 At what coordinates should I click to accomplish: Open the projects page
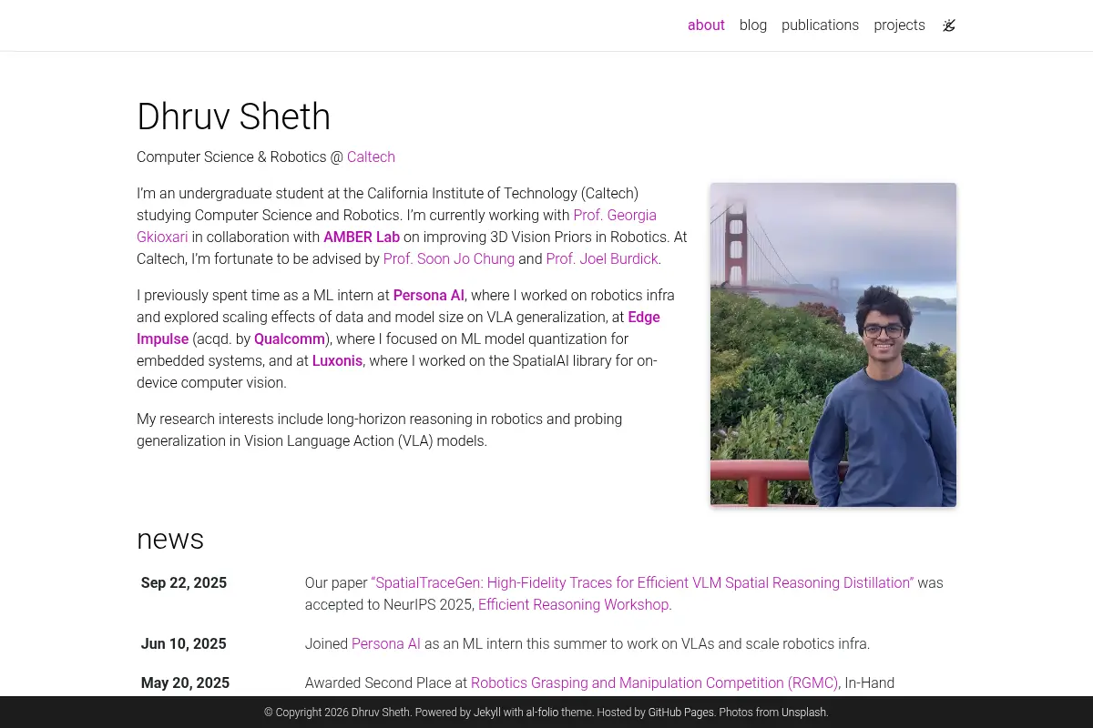pyautogui.click(x=899, y=25)
